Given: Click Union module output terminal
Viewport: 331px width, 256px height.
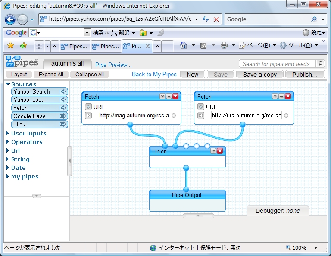Looking at the screenshot, I should point(186,168).
